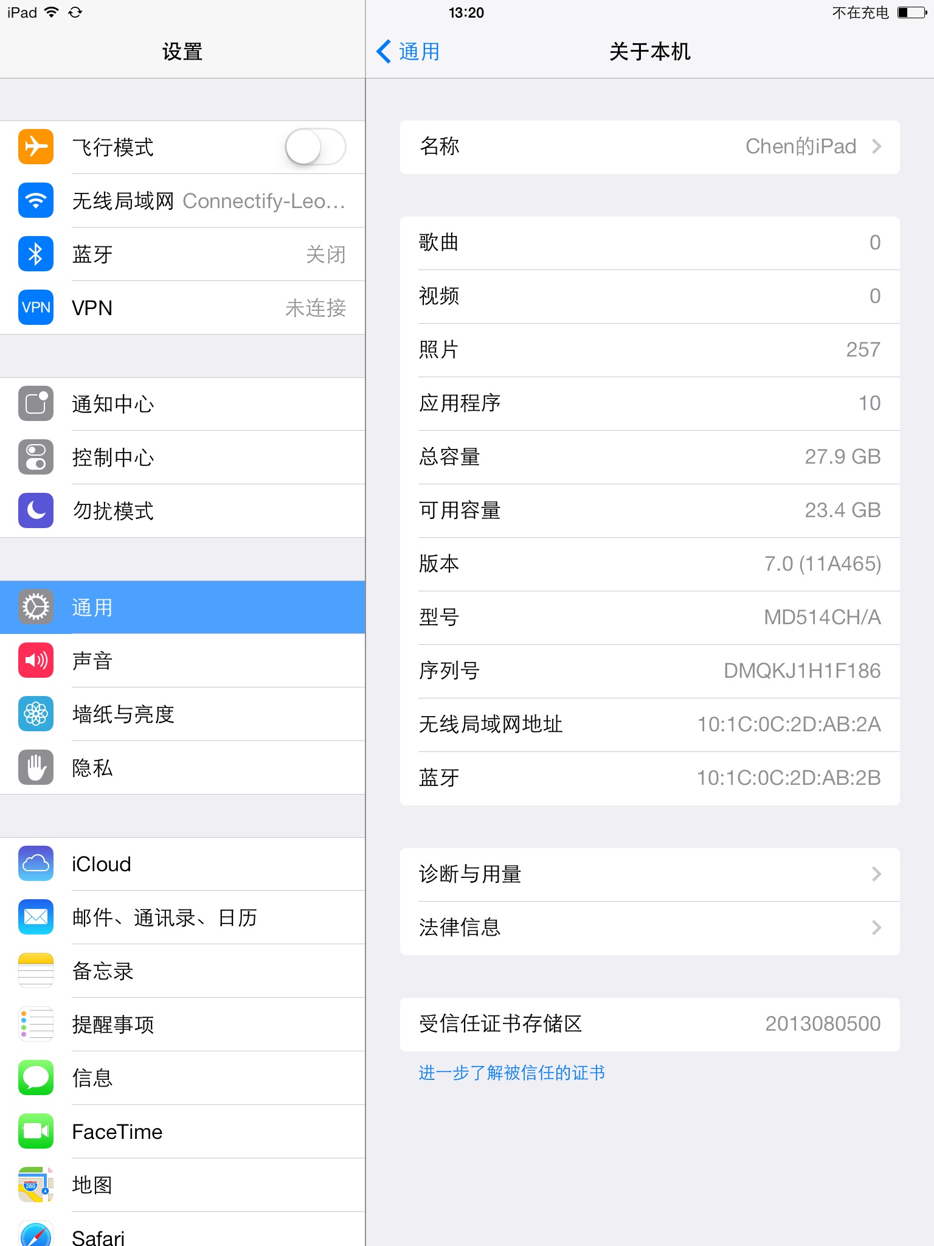Toggle the 飞行模式 airplane mode switch
Viewport: 934px width, 1246px height.
316,147
